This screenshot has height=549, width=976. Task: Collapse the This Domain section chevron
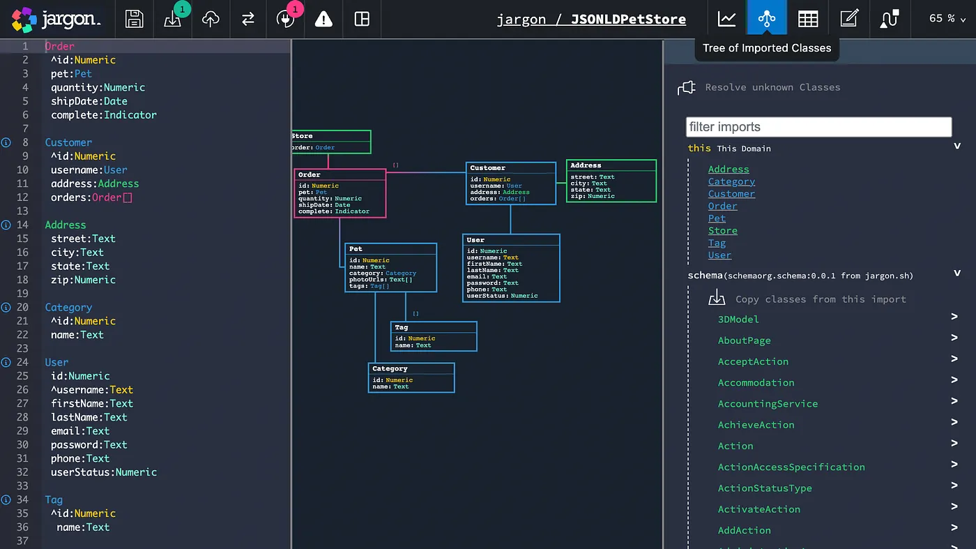(957, 146)
